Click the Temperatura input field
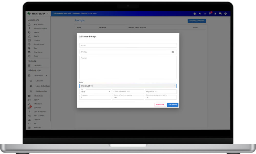Screen dimensions: 256x154 click(95, 98)
